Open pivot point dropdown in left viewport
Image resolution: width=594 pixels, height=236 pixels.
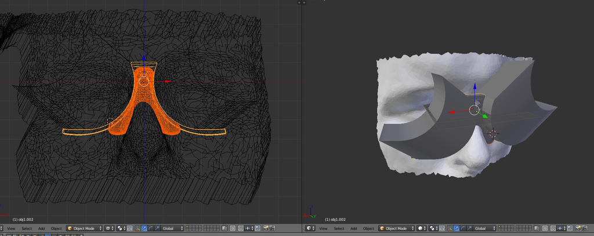click(121, 228)
